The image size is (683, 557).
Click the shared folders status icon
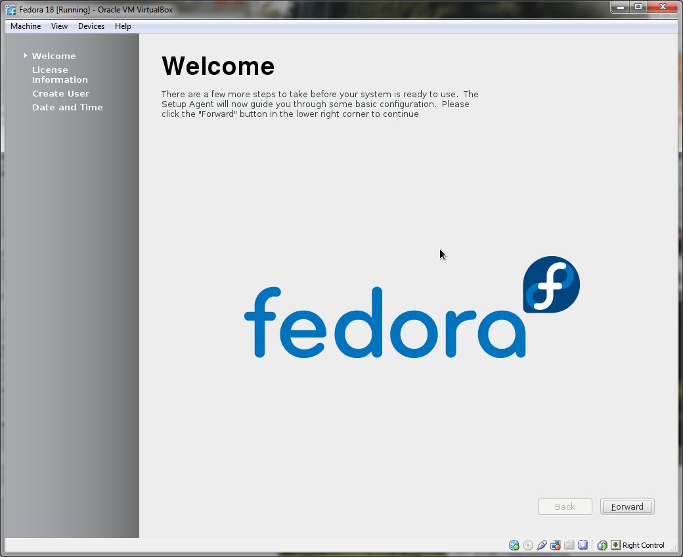(x=569, y=545)
